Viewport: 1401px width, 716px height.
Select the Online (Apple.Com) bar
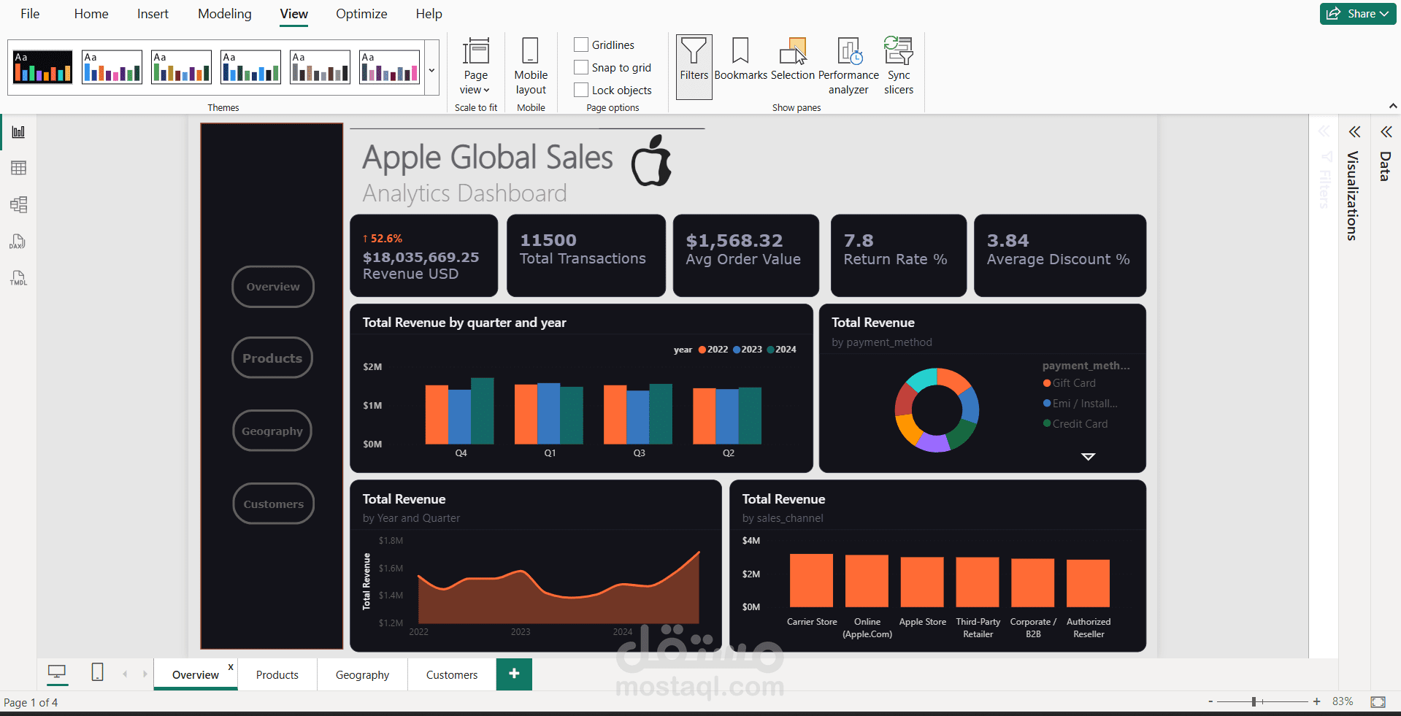point(867,581)
